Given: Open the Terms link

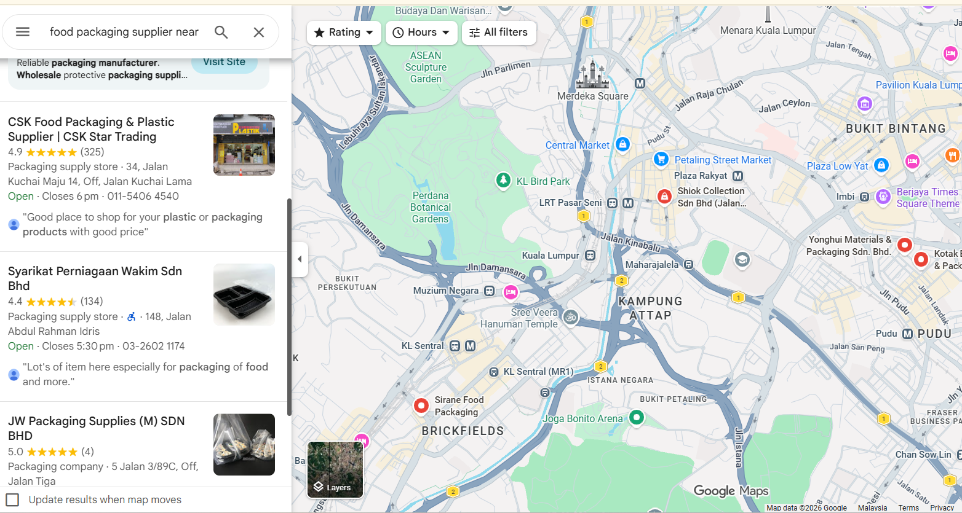Looking at the screenshot, I should pos(908,508).
